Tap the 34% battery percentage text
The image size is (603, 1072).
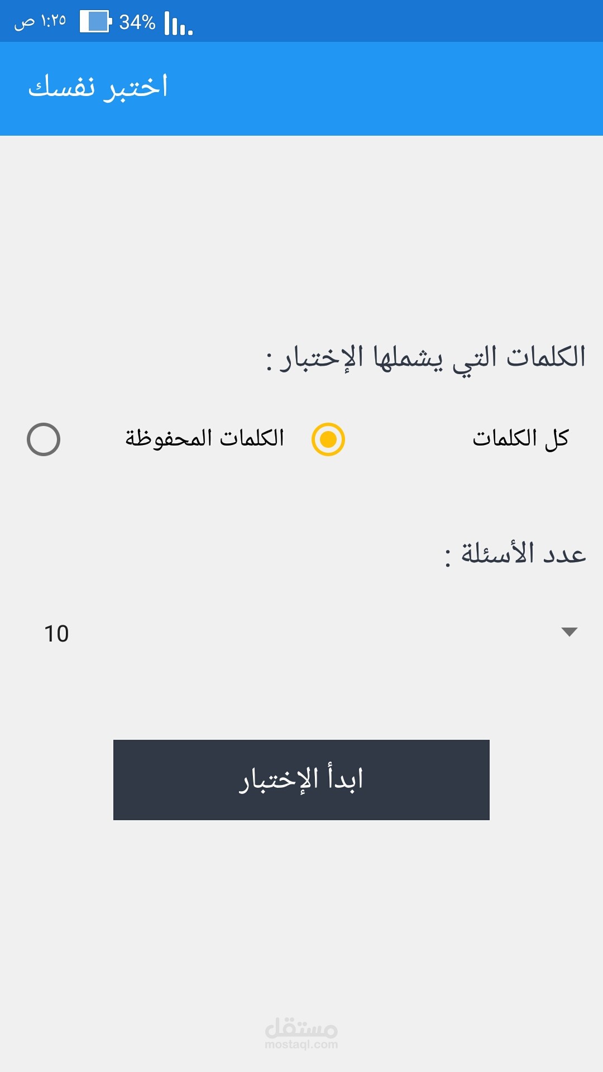point(137,22)
